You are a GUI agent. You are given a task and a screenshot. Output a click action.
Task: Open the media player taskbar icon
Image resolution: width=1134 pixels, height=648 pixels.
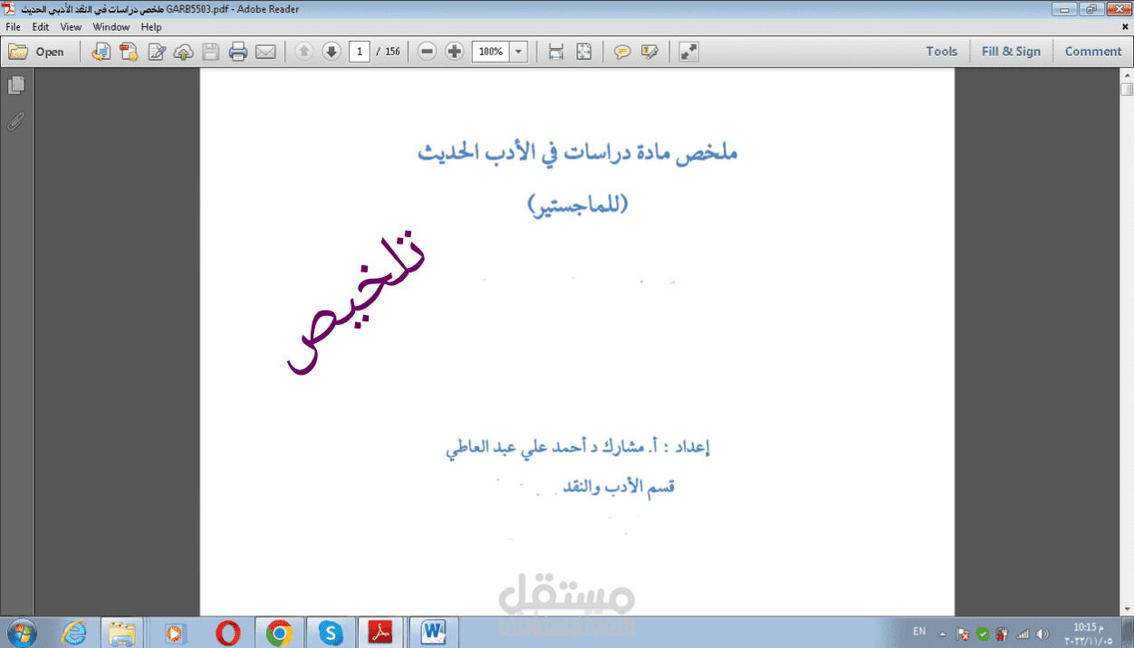click(x=176, y=634)
